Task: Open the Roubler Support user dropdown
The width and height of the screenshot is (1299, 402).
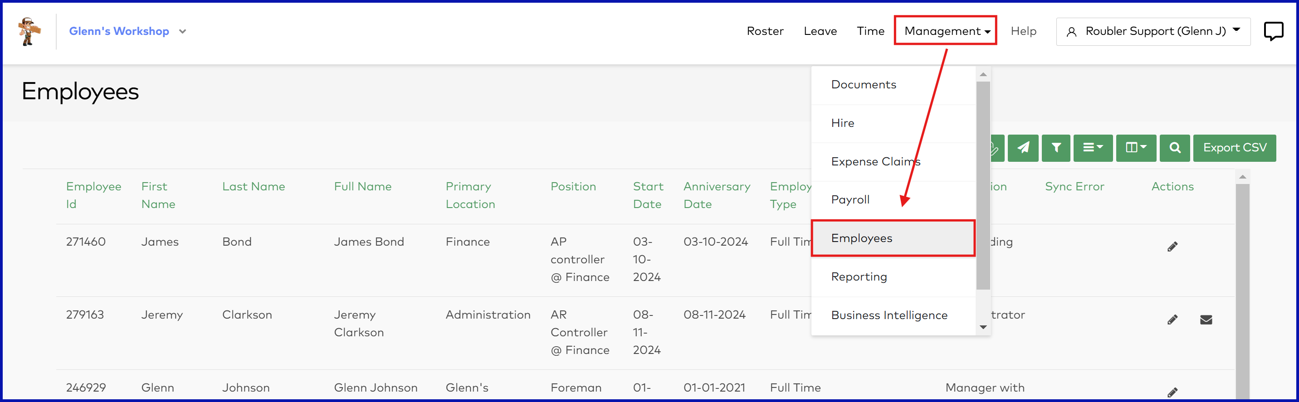Action: click(1153, 31)
